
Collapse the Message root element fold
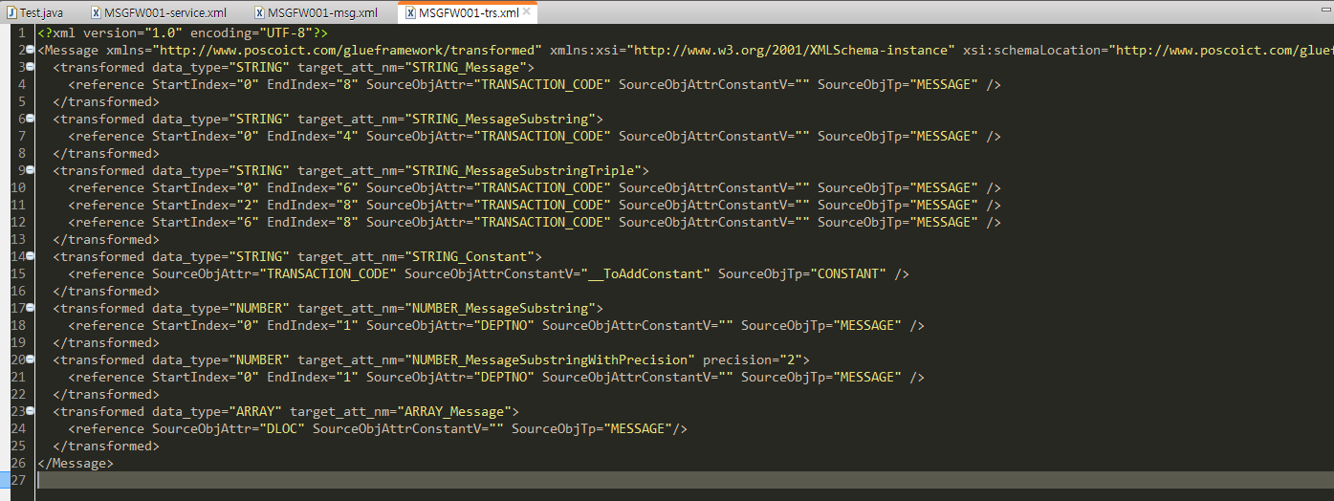point(31,50)
